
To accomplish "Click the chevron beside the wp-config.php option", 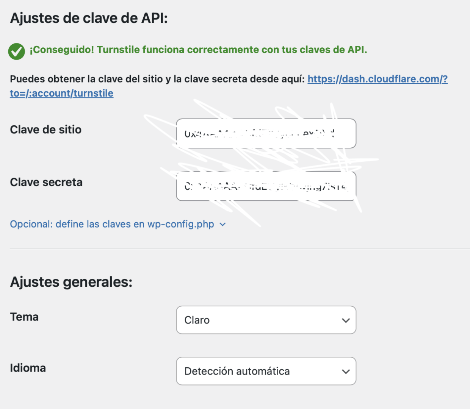I will [x=223, y=225].
